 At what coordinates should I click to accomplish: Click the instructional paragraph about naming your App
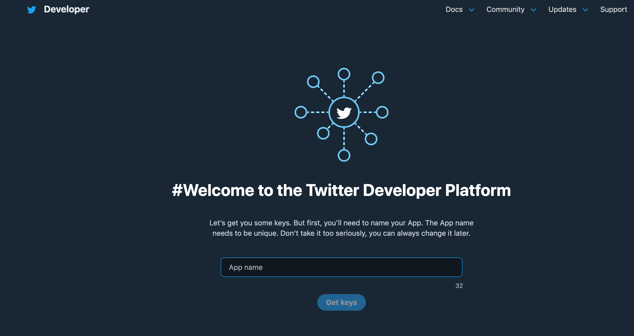tap(341, 228)
